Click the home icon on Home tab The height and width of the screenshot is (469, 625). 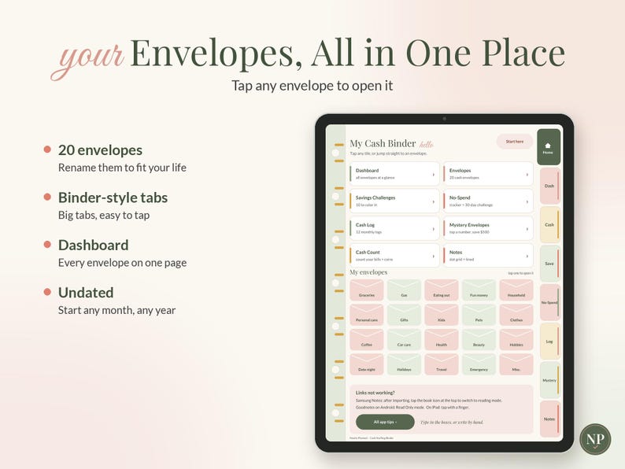(x=548, y=146)
